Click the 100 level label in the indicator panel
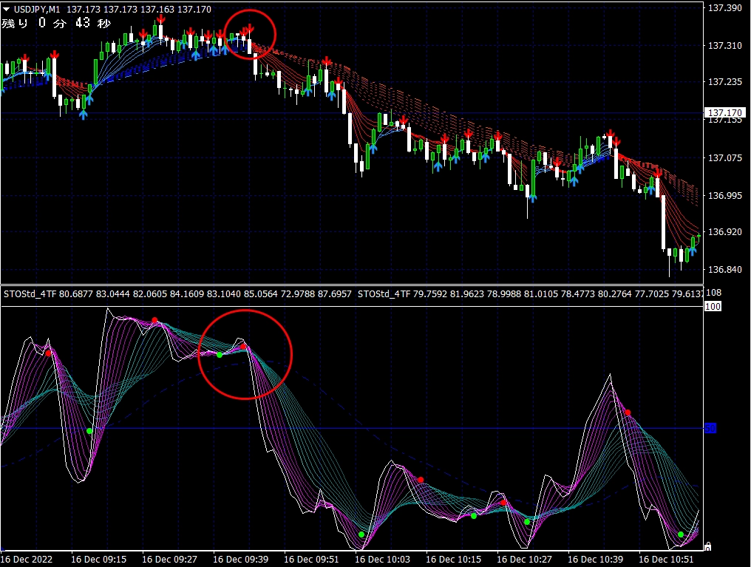 click(x=713, y=306)
